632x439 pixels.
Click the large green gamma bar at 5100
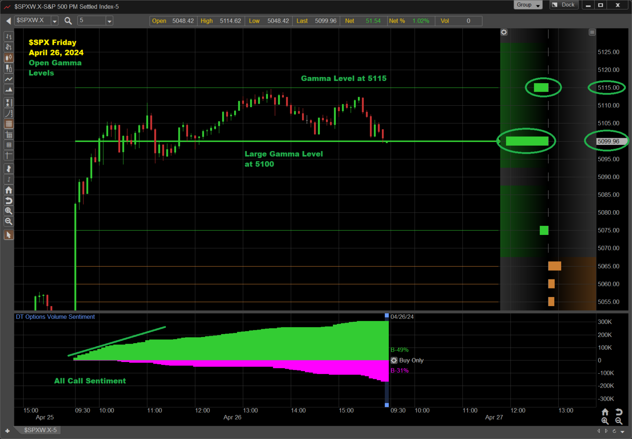pos(527,141)
